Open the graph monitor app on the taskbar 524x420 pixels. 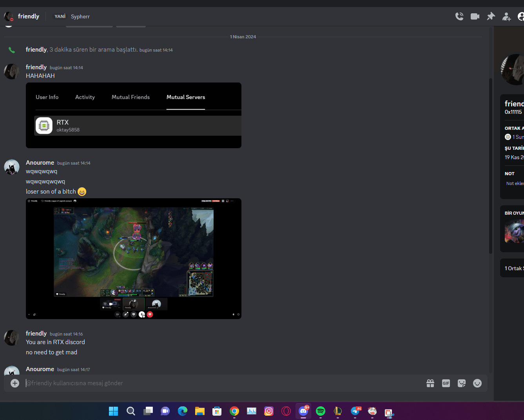coord(252,411)
